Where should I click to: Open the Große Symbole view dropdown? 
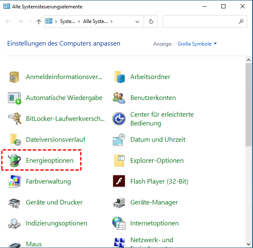[x=197, y=44]
